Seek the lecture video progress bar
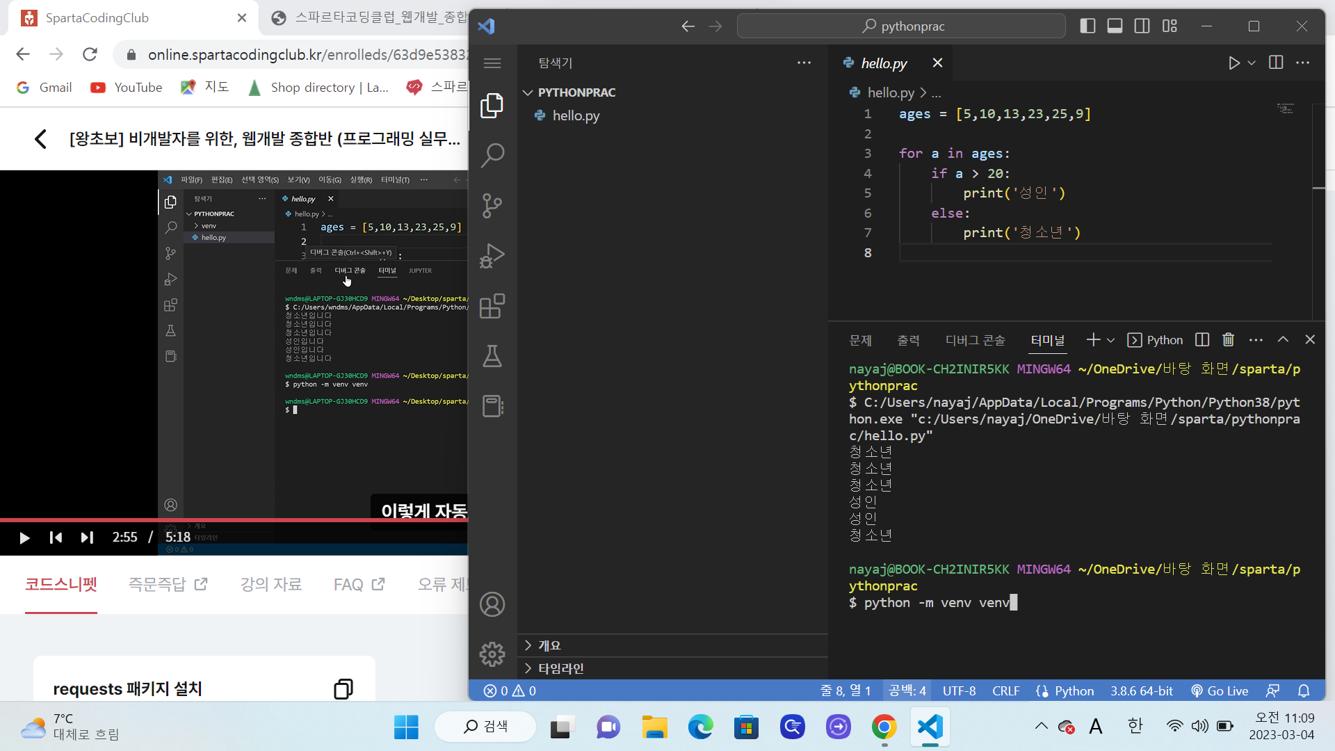Image resolution: width=1335 pixels, height=751 pixels. tap(234, 519)
